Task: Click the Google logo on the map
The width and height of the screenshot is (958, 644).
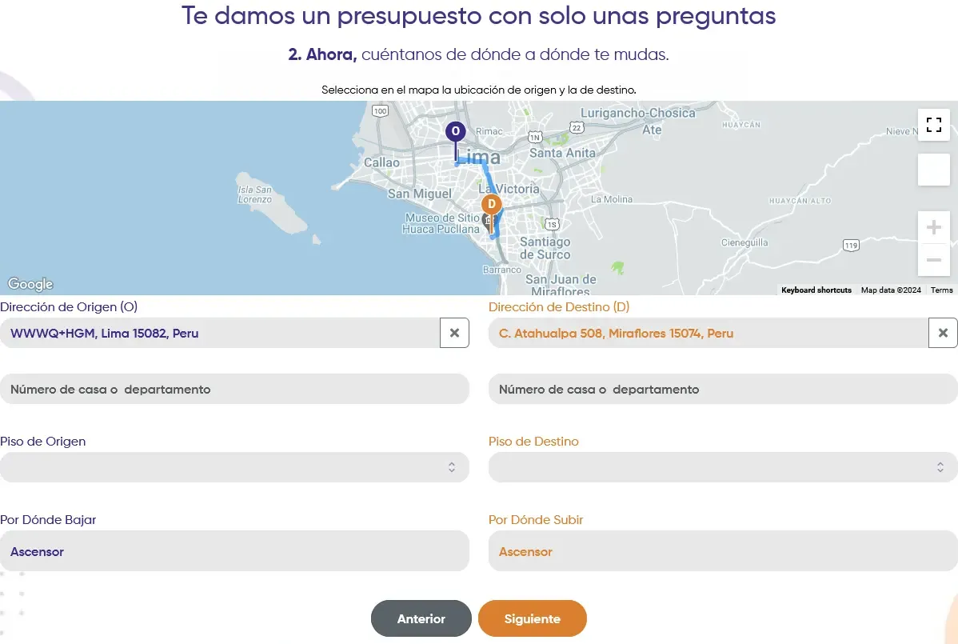Action: (x=30, y=284)
